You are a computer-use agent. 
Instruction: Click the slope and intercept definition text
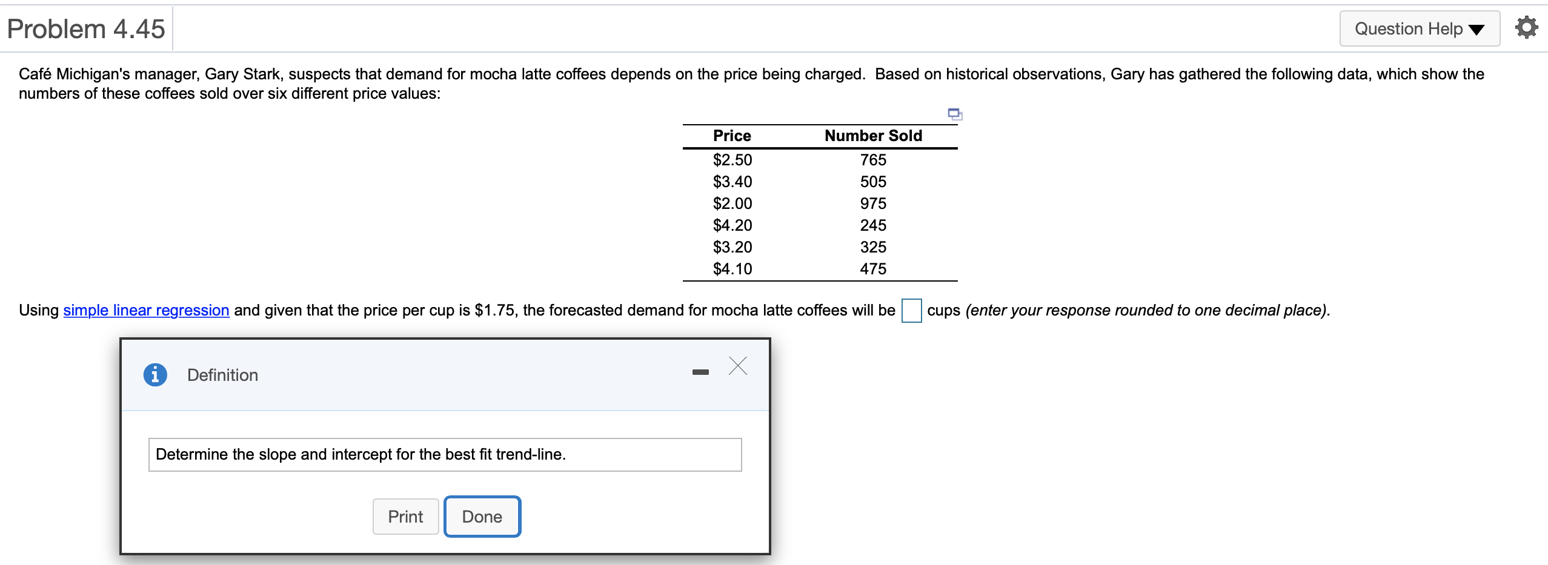point(360,454)
